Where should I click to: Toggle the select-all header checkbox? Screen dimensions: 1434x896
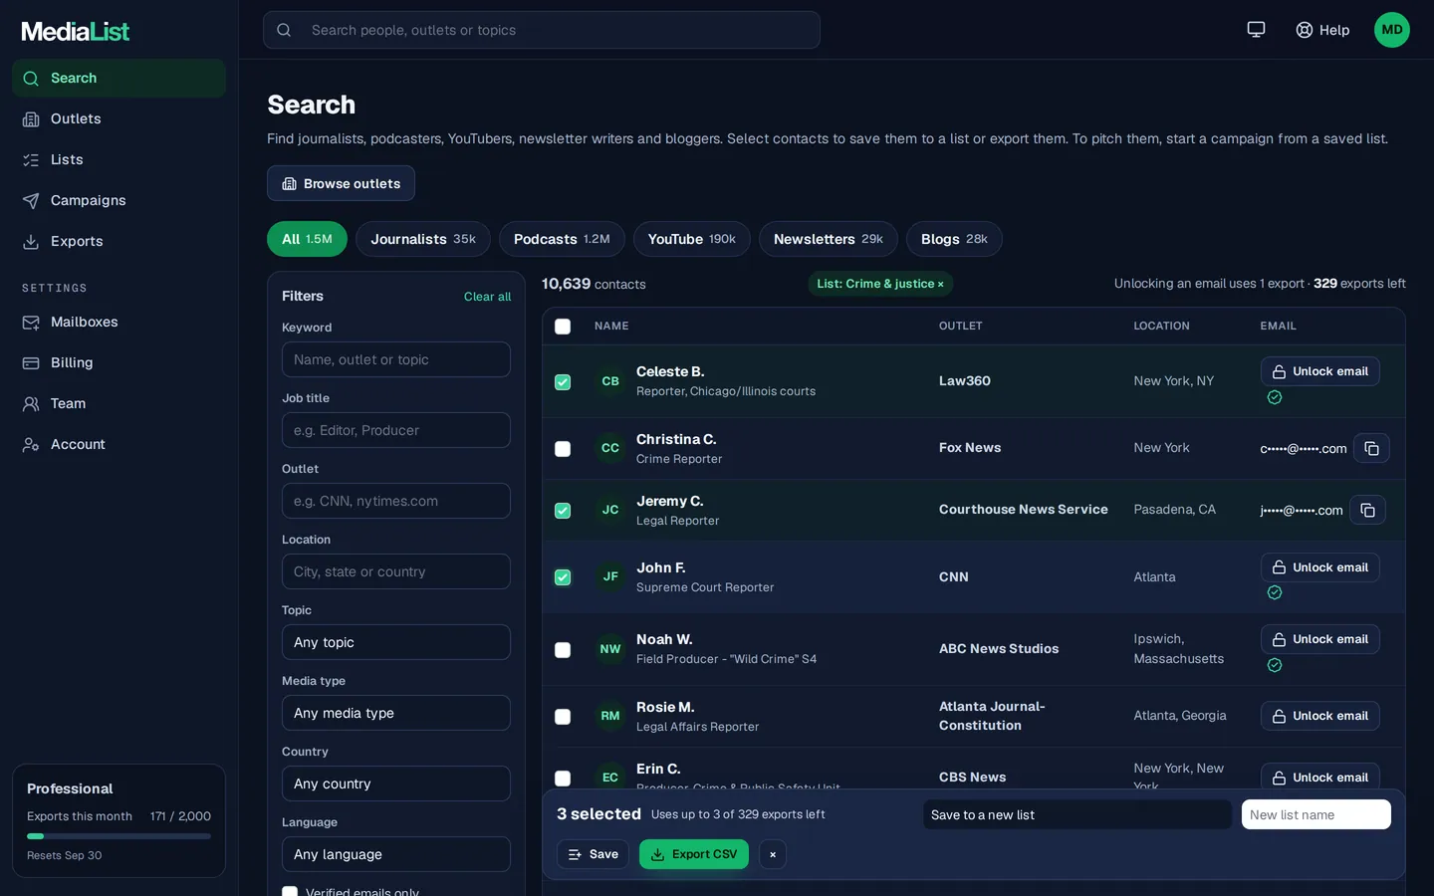tap(563, 327)
